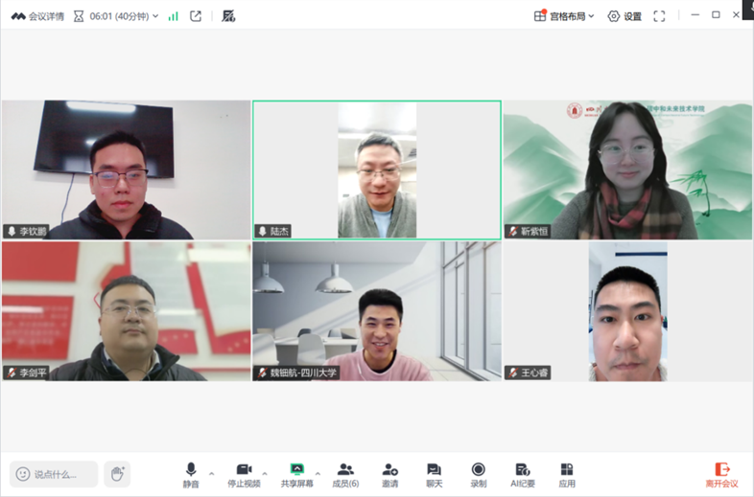The width and height of the screenshot is (754, 497).
Task: Open the 宫格布局 layout dropdown
Action: (x=565, y=16)
